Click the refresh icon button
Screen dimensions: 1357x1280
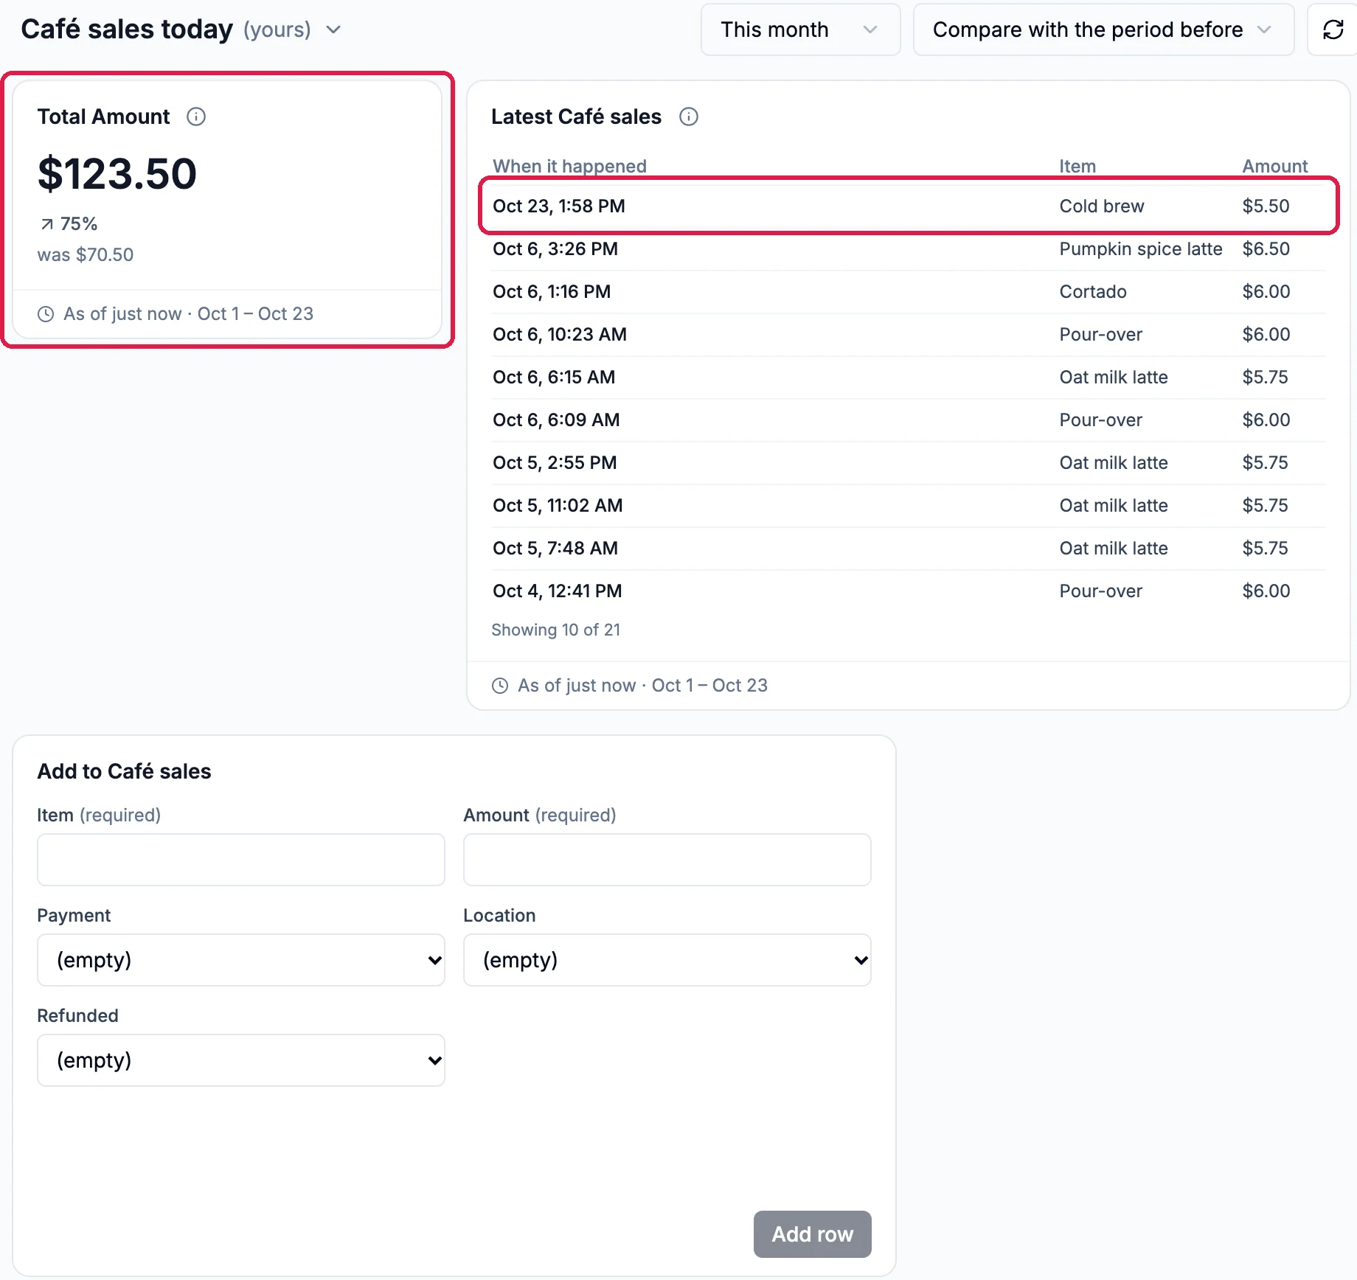pyautogui.click(x=1333, y=29)
